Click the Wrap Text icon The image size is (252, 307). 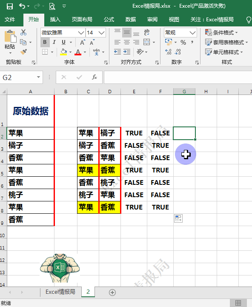tap(147, 32)
